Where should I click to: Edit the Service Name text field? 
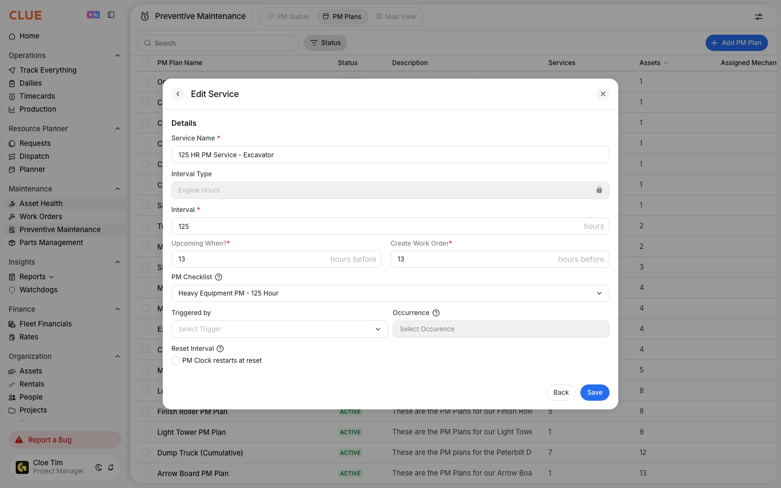(390, 155)
